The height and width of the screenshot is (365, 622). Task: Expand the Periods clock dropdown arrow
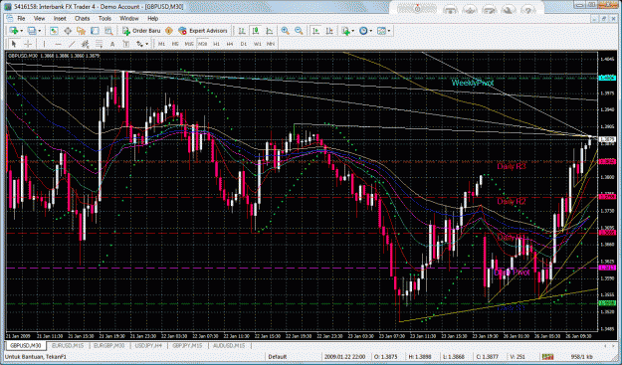coord(370,31)
